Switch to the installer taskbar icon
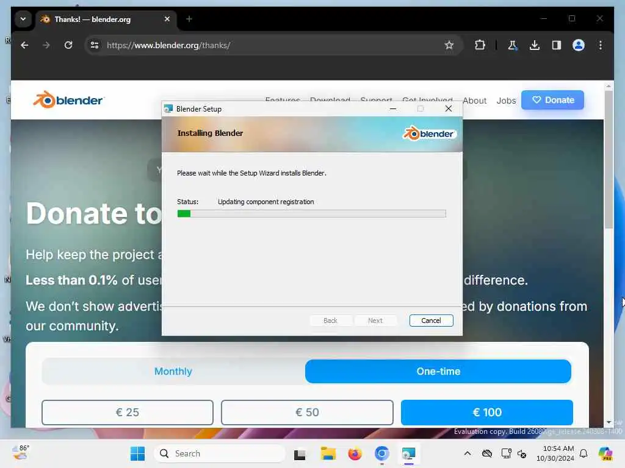Screen dimensions: 625x468 408,453
